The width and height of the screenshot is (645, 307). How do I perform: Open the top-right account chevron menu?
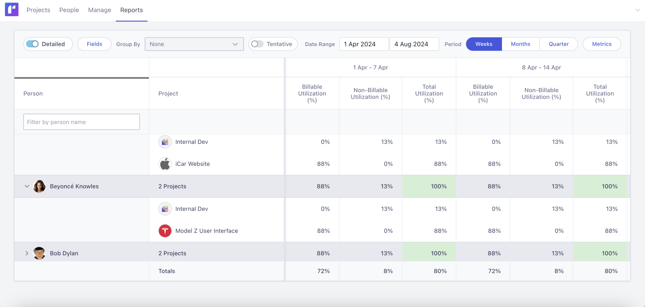(x=637, y=10)
